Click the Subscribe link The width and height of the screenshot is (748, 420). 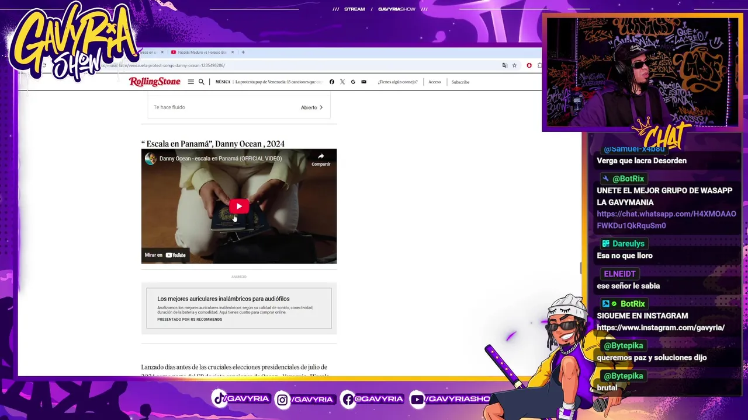pos(460,82)
